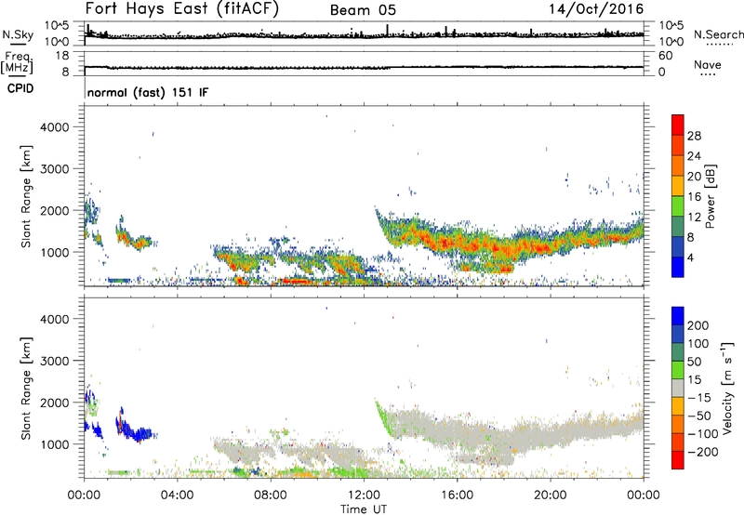
Task: Click "1000" on the power plot range axis
Action: click(55, 252)
